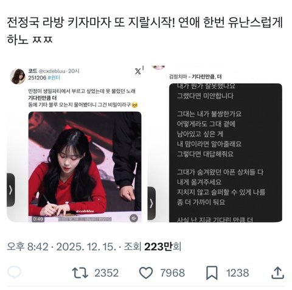The height and width of the screenshot is (290, 292).
Task: Click the 0:49 video duration badge
Action: (x=38, y=219)
